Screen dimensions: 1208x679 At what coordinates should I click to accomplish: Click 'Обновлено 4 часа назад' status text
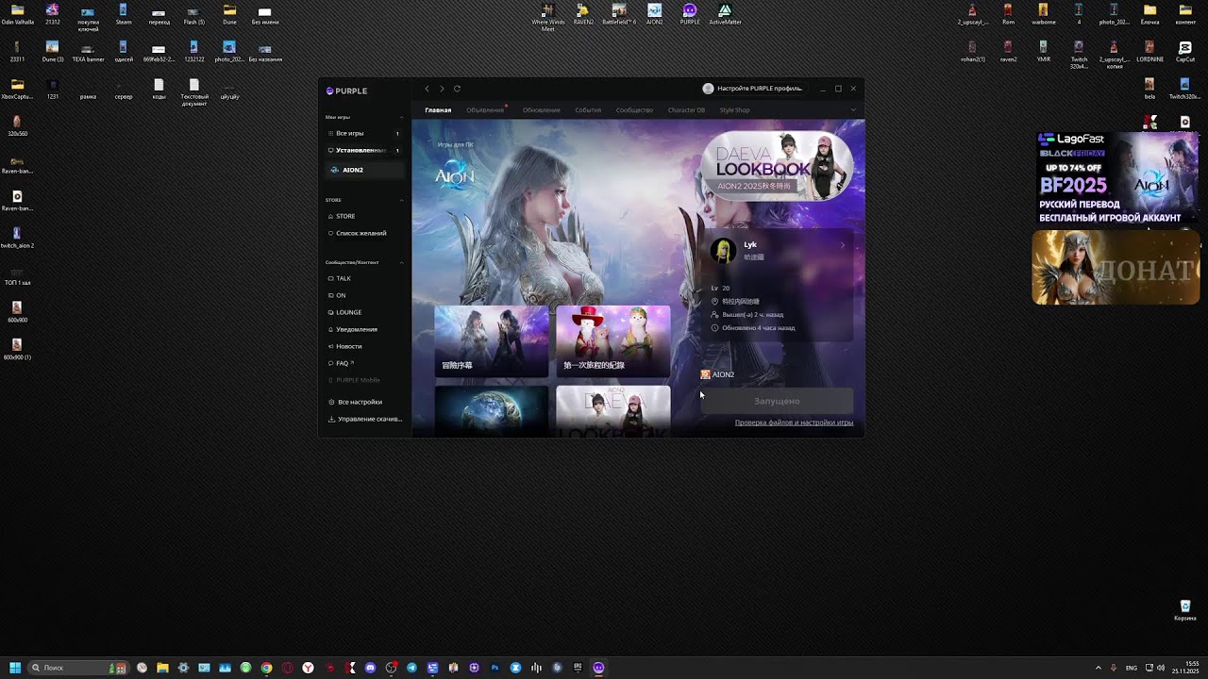coord(759,328)
